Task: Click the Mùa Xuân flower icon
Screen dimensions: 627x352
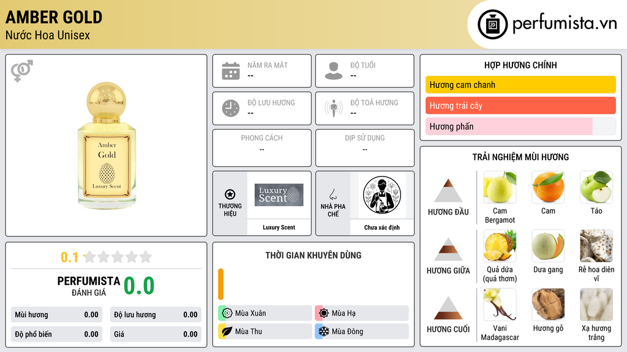Action: click(227, 313)
